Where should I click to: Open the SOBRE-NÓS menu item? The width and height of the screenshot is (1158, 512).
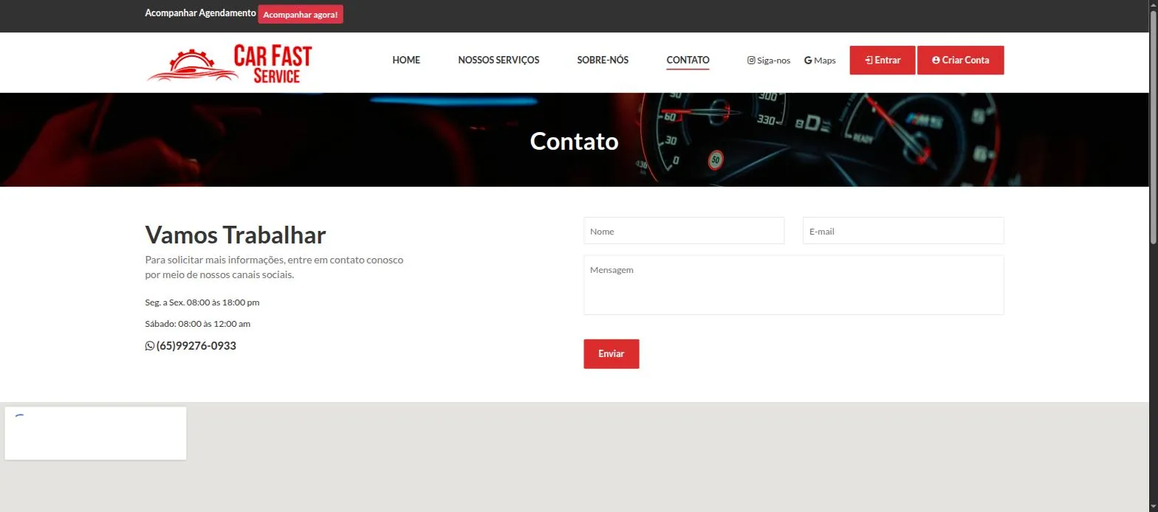pos(603,60)
